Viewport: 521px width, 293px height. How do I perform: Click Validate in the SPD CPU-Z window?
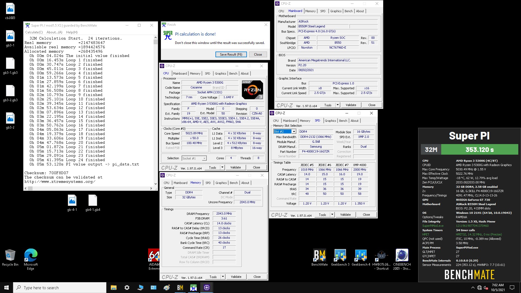click(x=345, y=215)
